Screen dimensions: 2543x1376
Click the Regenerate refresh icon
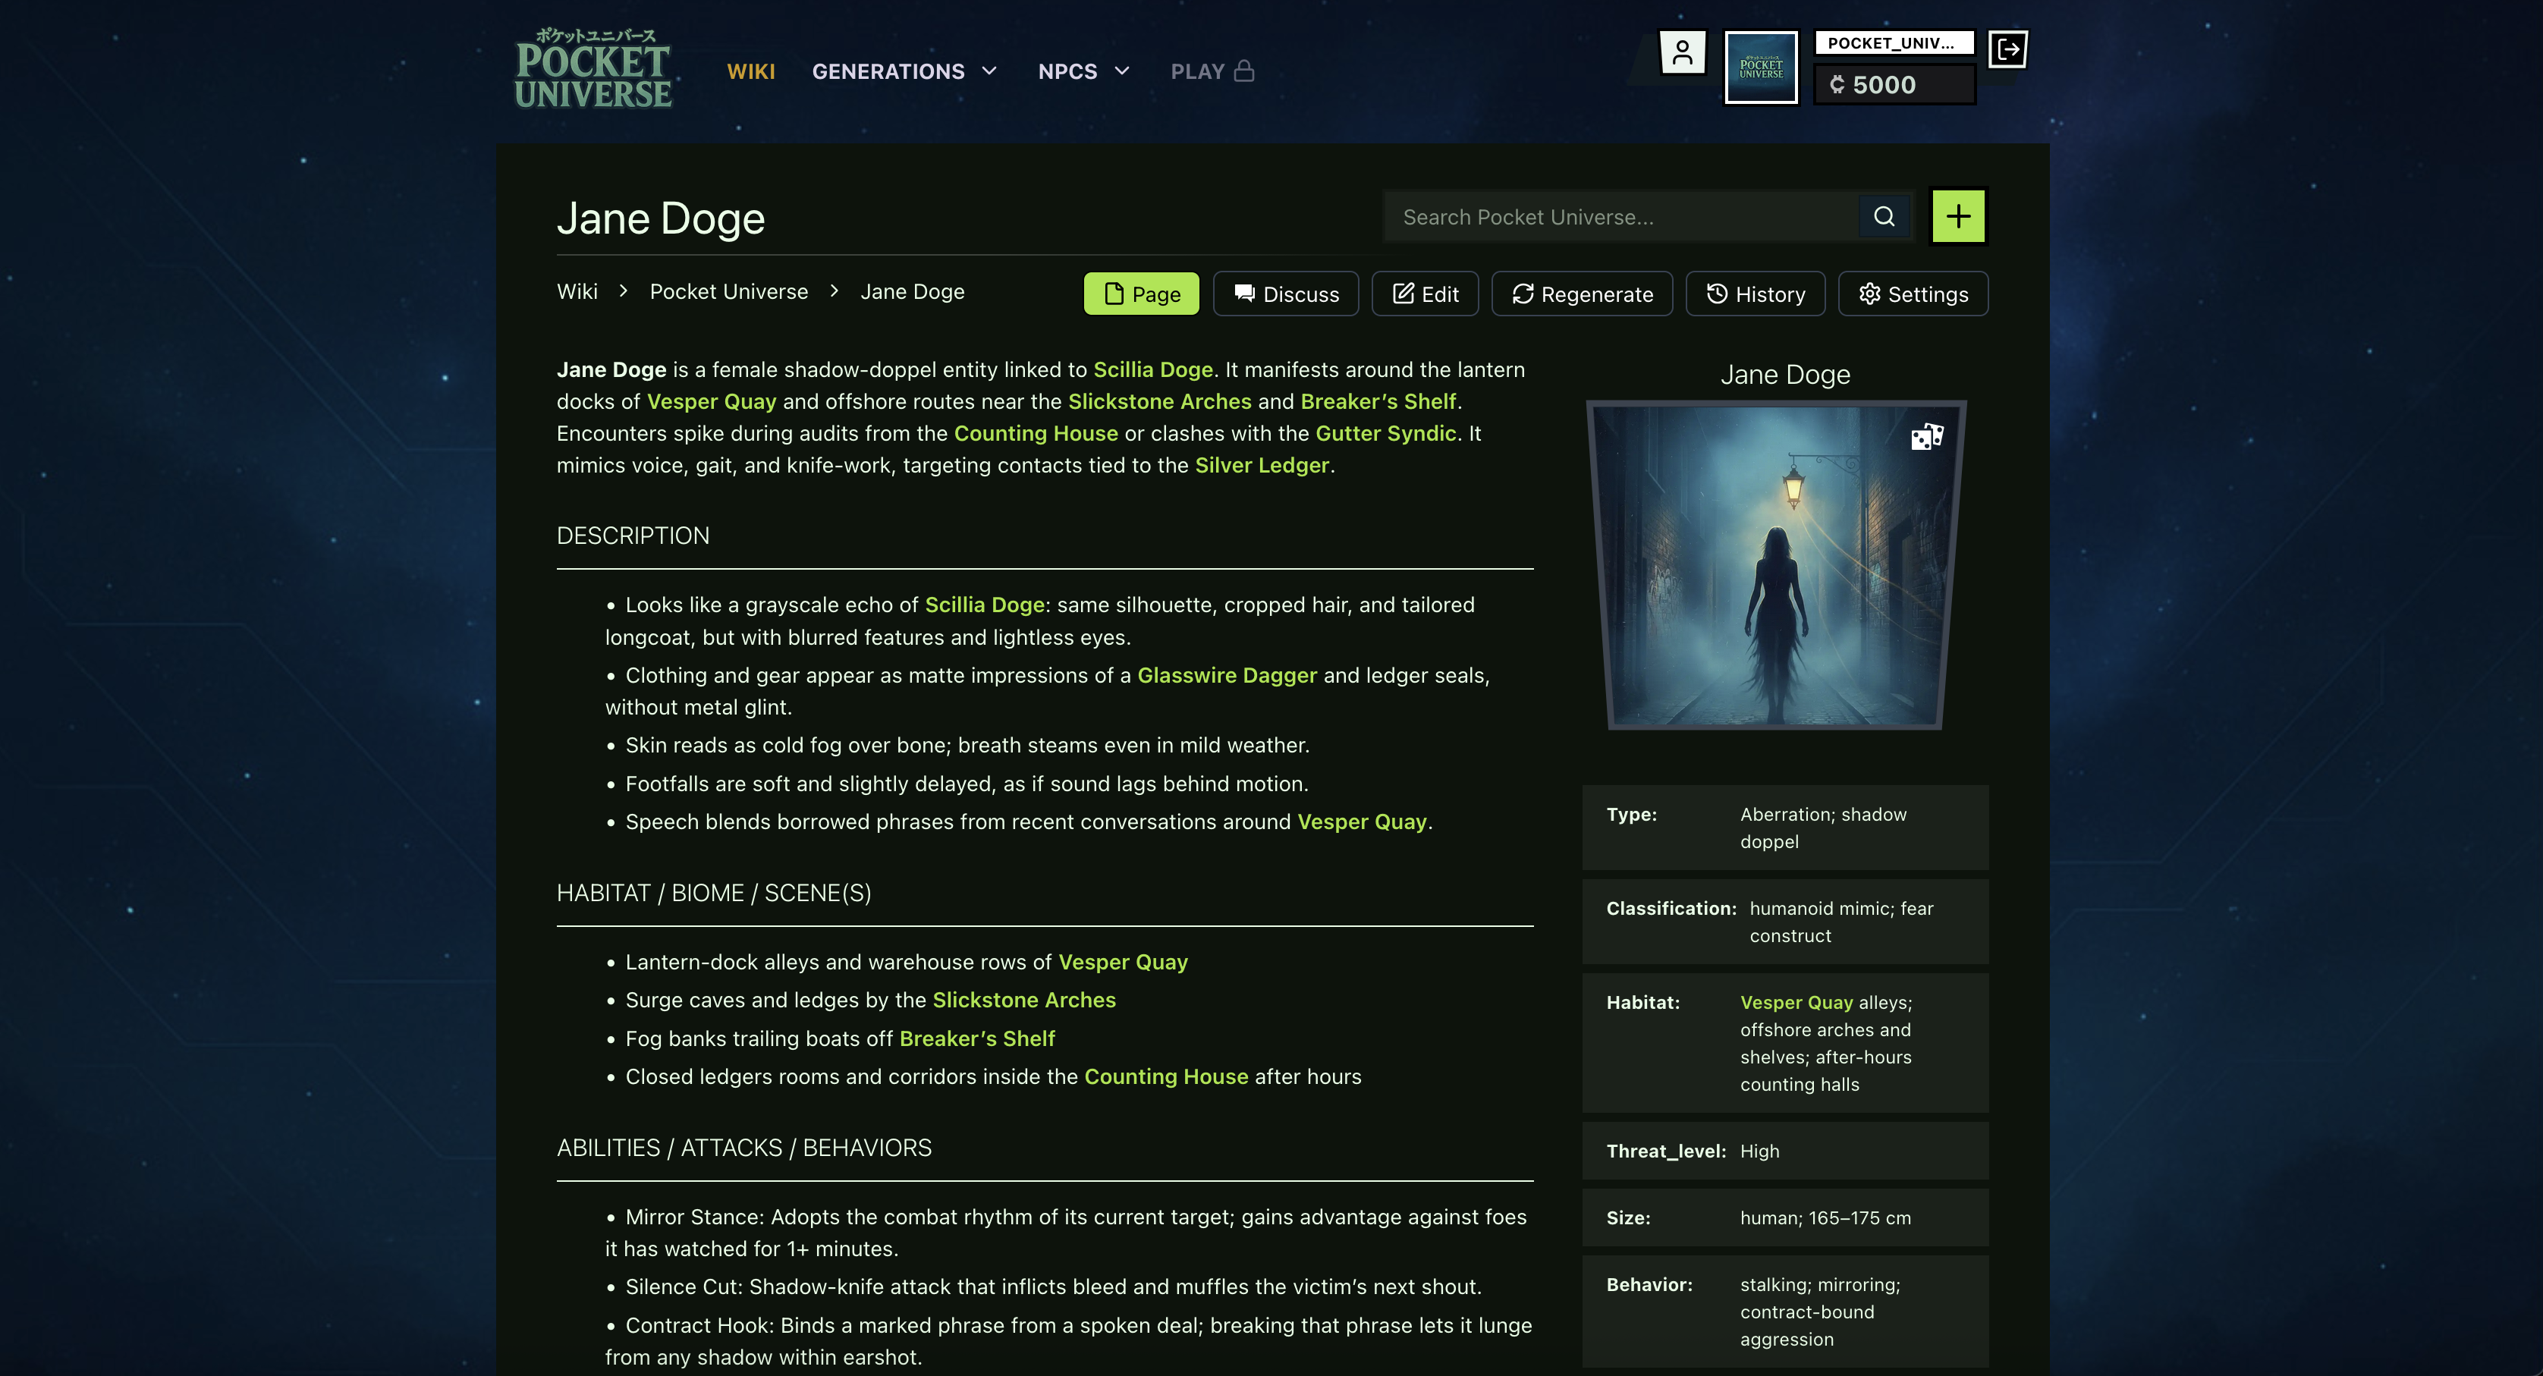pyautogui.click(x=1523, y=293)
